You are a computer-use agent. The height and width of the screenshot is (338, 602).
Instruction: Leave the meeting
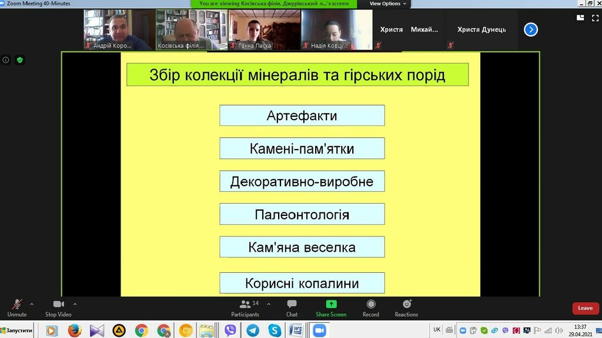point(585,308)
